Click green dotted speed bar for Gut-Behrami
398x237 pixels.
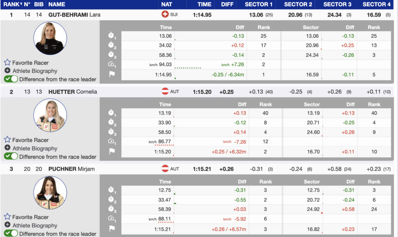[x=188, y=68]
